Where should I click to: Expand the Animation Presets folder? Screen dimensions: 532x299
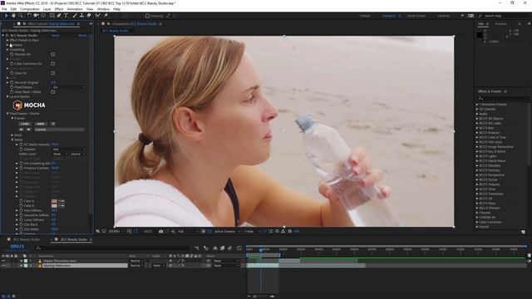(477, 105)
